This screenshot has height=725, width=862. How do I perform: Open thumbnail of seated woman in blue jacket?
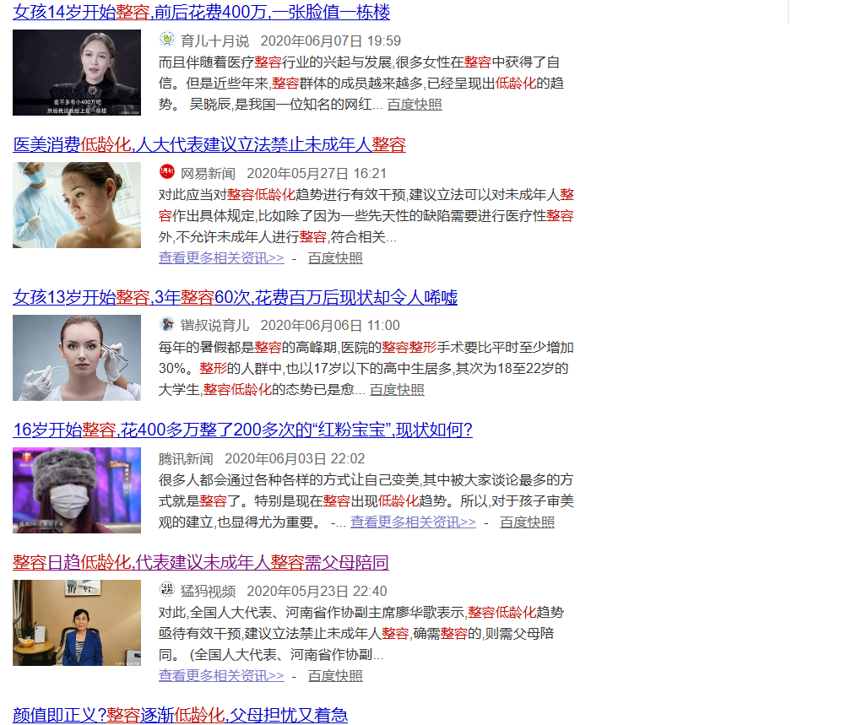pos(77,623)
